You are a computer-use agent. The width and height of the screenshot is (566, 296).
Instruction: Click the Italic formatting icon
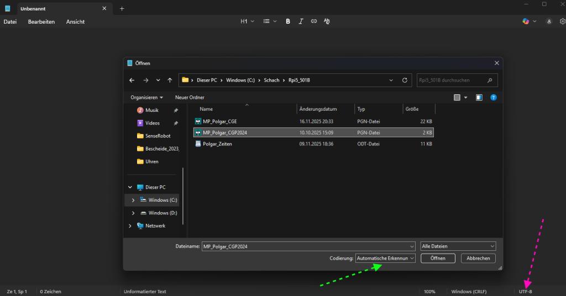[301, 21]
